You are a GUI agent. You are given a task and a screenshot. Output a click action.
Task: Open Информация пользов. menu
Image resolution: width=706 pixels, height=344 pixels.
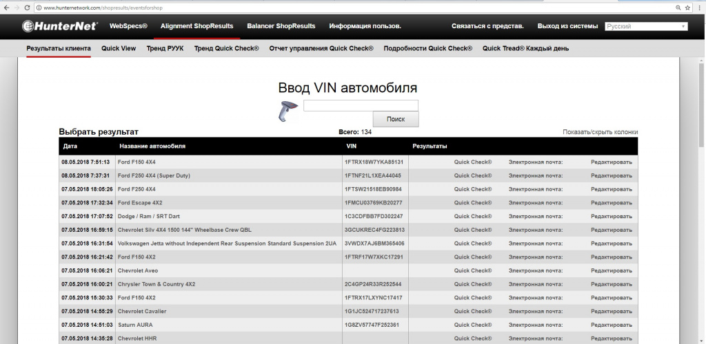pos(365,26)
